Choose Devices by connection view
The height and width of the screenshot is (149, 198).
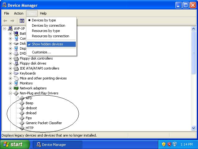51,25
